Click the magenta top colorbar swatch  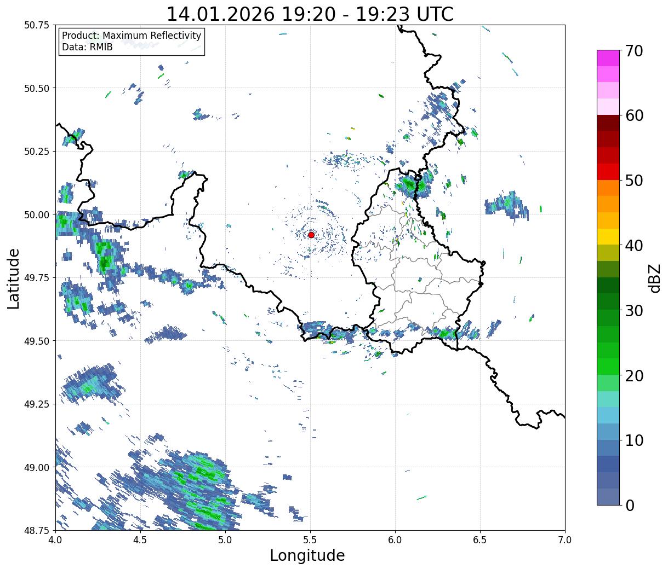coord(608,58)
